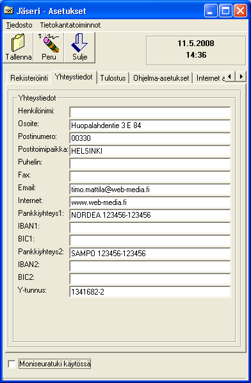The image size is (251, 383).
Task: Switch to the Tulostus tab
Action: 113,78
